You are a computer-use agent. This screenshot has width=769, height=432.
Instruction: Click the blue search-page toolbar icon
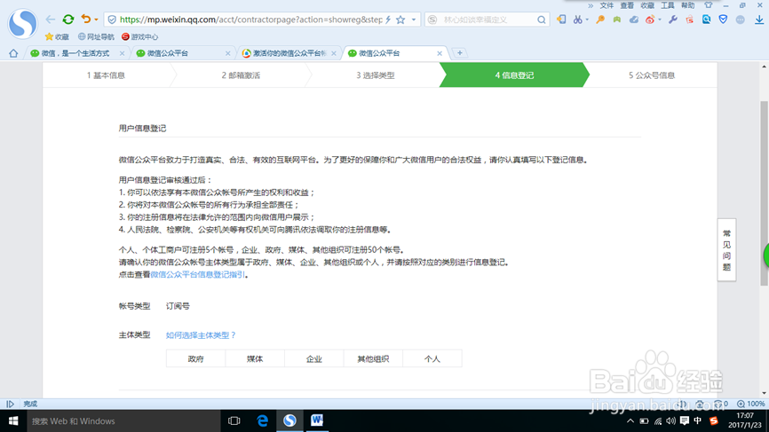point(706,20)
